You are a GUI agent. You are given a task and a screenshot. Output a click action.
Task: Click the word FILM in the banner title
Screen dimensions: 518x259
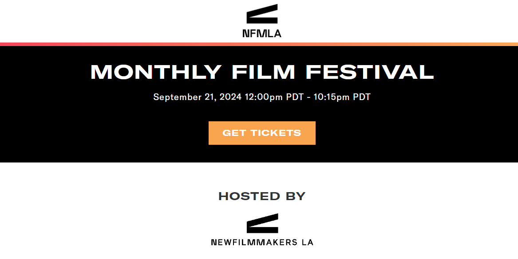pyautogui.click(x=263, y=72)
